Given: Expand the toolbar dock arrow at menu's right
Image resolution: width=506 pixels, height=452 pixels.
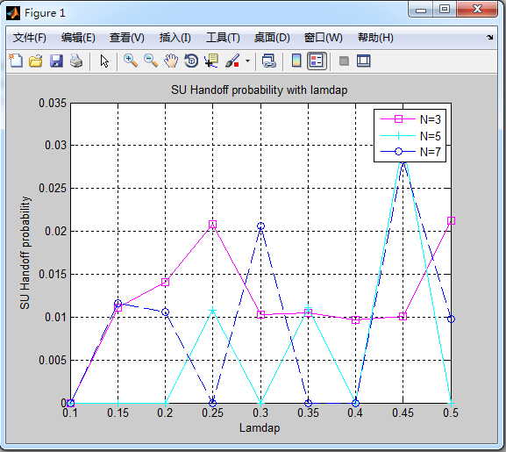Looking at the screenshot, I should (490, 38).
